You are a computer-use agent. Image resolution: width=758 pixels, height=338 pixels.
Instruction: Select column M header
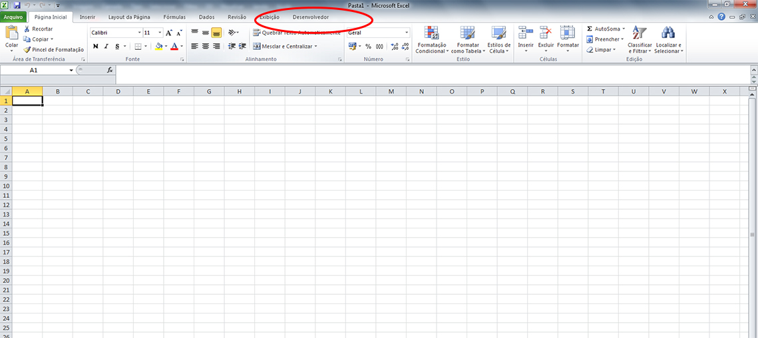coord(391,91)
